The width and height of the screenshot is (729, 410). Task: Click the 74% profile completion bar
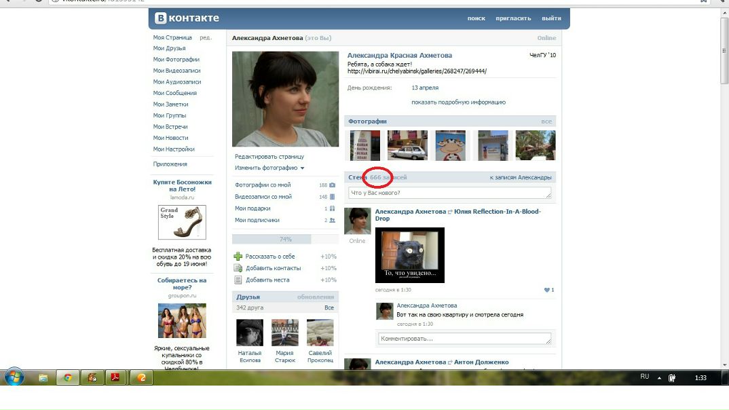click(285, 240)
